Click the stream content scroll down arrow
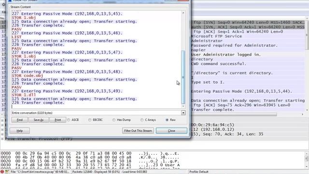 pos(183,106)
